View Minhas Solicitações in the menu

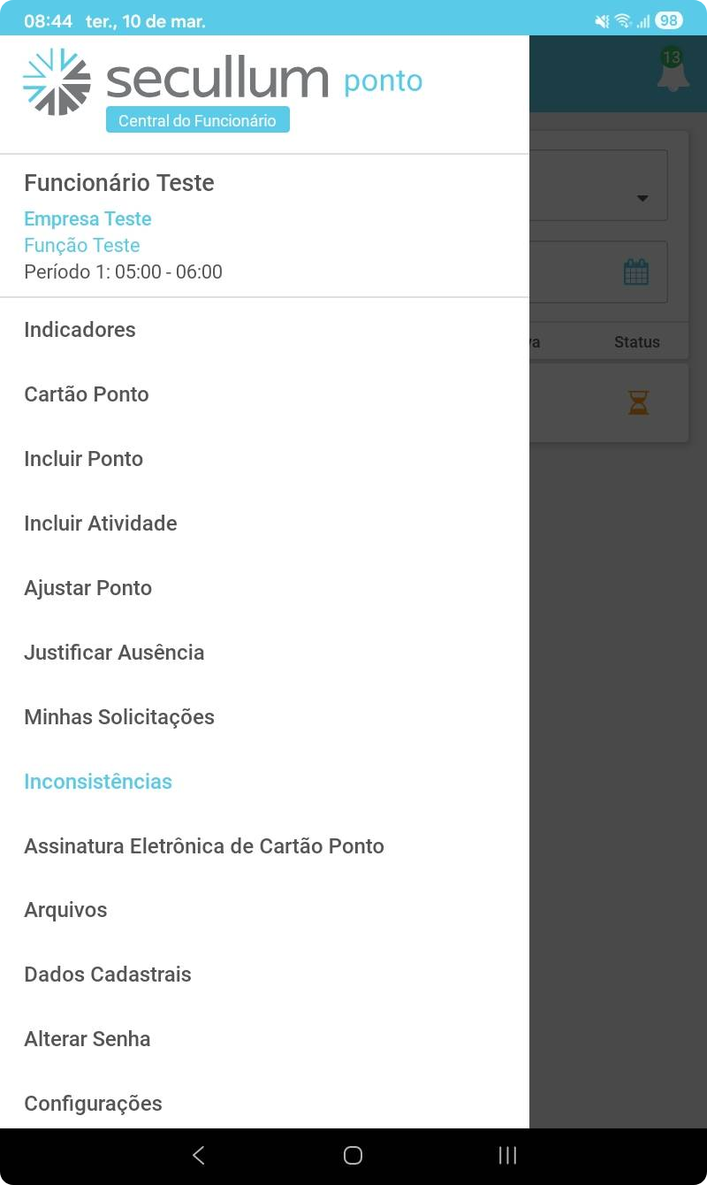pos(119,717)
